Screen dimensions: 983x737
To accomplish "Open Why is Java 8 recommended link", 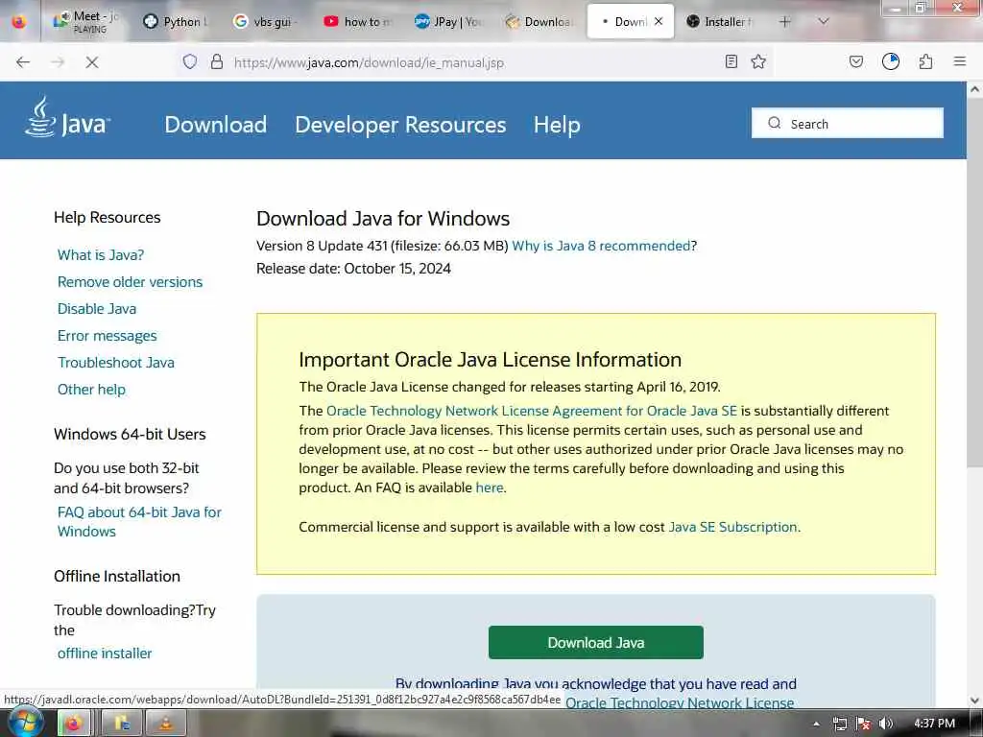I will click(601, 246).
